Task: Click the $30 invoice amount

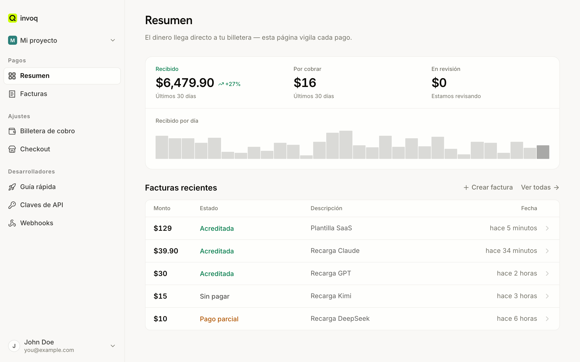Action: click(x=160, y=274)
